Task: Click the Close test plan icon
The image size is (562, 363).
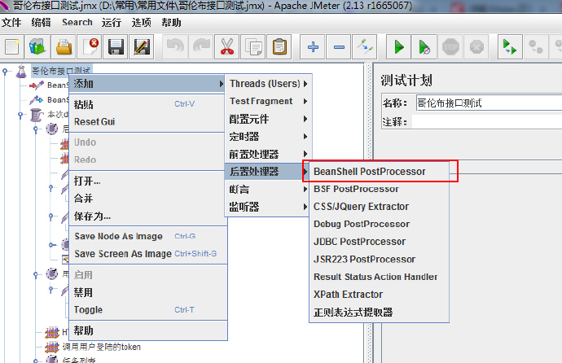Action: 90,47
